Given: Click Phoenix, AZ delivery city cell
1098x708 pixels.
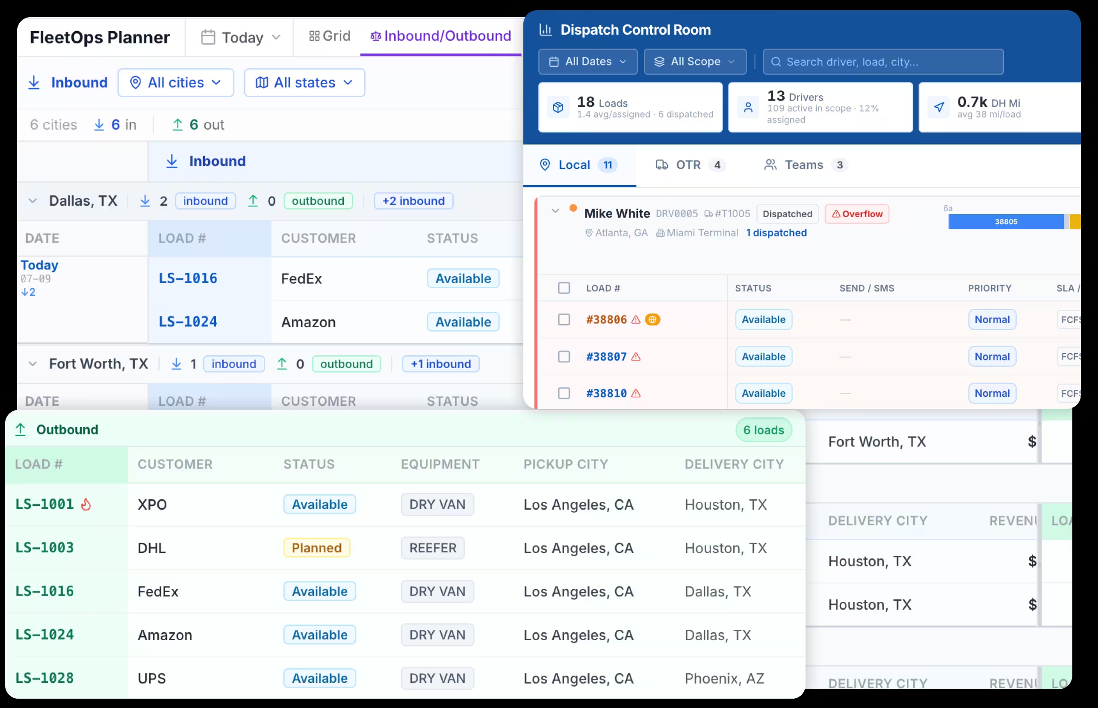Looking at the screenshot, I should click(x=724, y=678).
